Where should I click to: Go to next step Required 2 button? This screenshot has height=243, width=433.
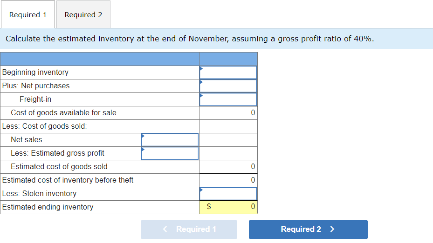pos(308,230)
